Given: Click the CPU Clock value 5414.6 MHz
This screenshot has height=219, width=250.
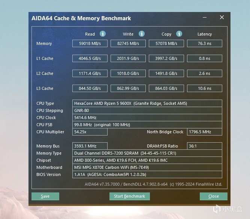Looking at the screenshot, I should point(147,118).
